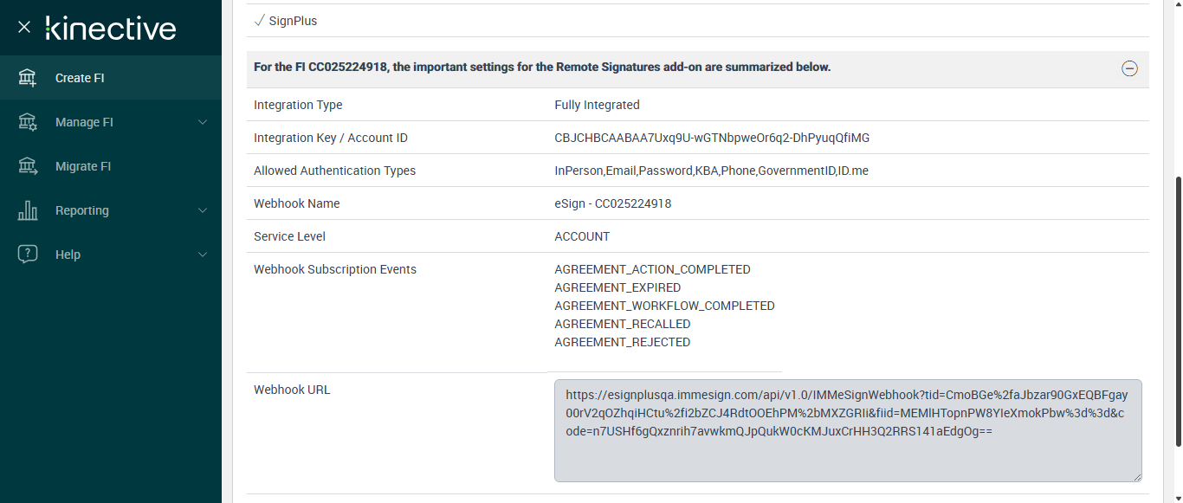Click the Webhook URL resize handle
1183x503 pixels.
pos(1137,476)
